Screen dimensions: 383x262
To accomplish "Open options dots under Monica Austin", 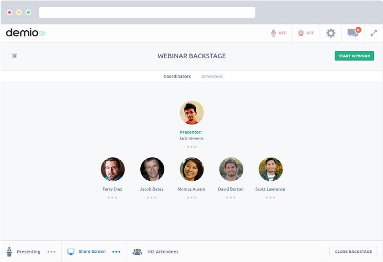I will pyautogui.click(x=191, y=197).
